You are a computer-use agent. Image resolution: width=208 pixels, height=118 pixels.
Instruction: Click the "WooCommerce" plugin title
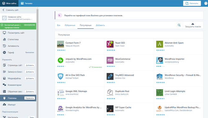123,59
